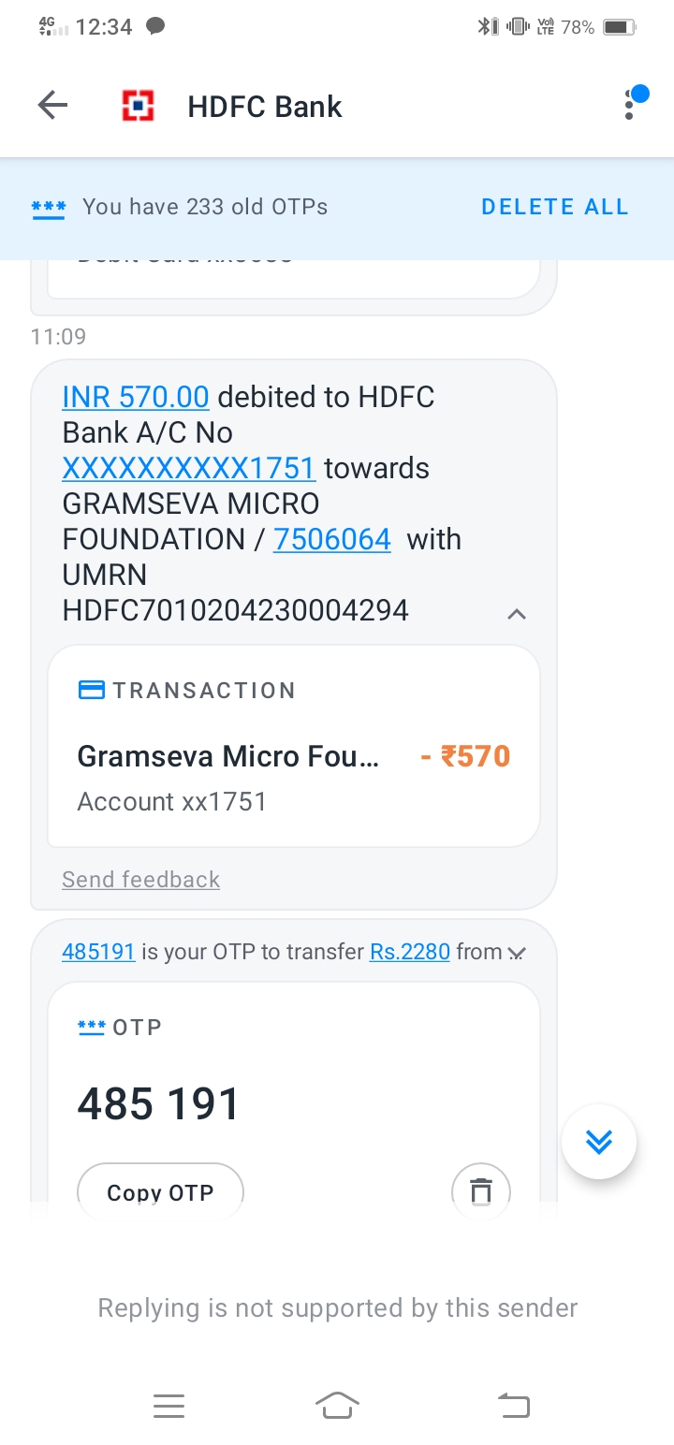The height and width of the screenshot is (1445, 674).
Task: Tap the HDFC Bank logo icon
Action: pos(139,106)
